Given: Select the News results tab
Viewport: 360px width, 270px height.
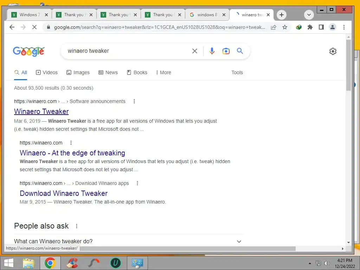Looking at the screenshot, I should click(108, 72).
